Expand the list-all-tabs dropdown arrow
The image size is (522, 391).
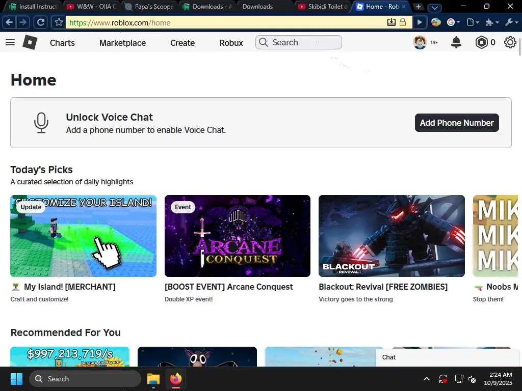[434, 7]
